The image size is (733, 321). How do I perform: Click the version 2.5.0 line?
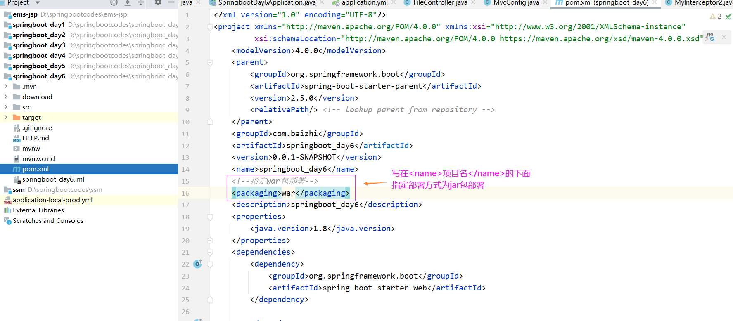click(x=304, y=98)
